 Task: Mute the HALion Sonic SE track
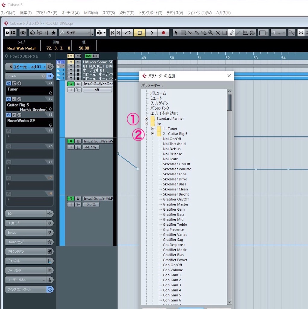coord(71,62)
